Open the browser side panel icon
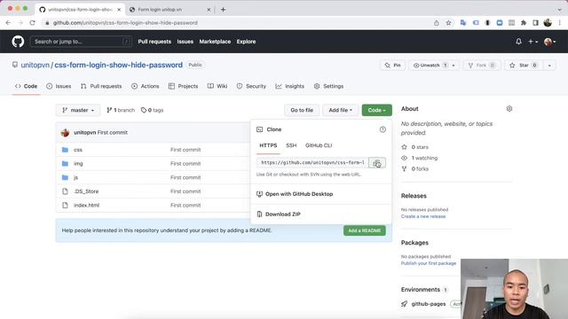This screenshot has width=568, height=319. tap(535, 23)
